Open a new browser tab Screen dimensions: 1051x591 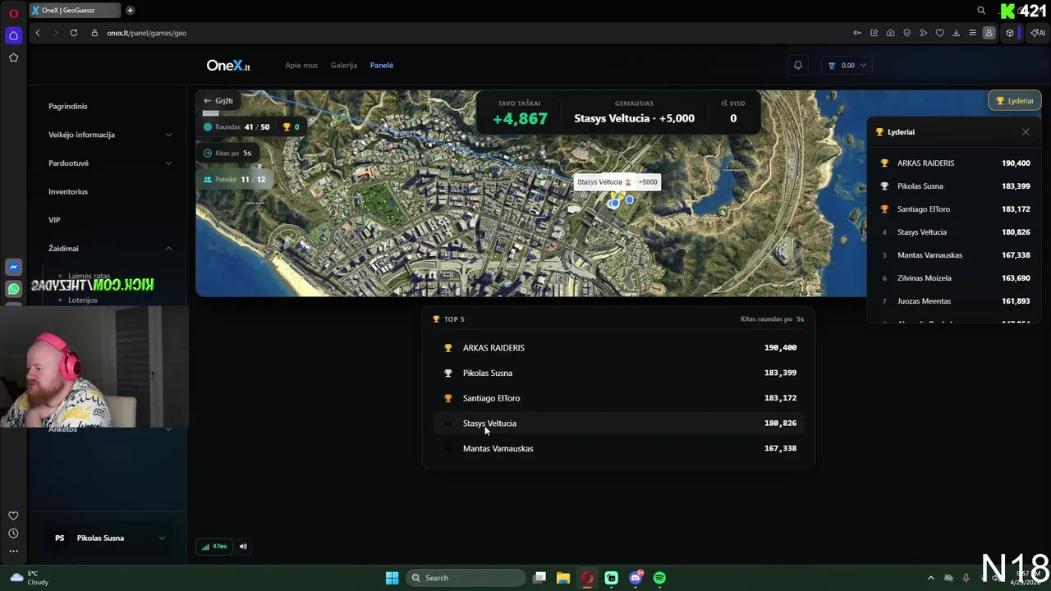pyautogui.click(x=130, y=11)
